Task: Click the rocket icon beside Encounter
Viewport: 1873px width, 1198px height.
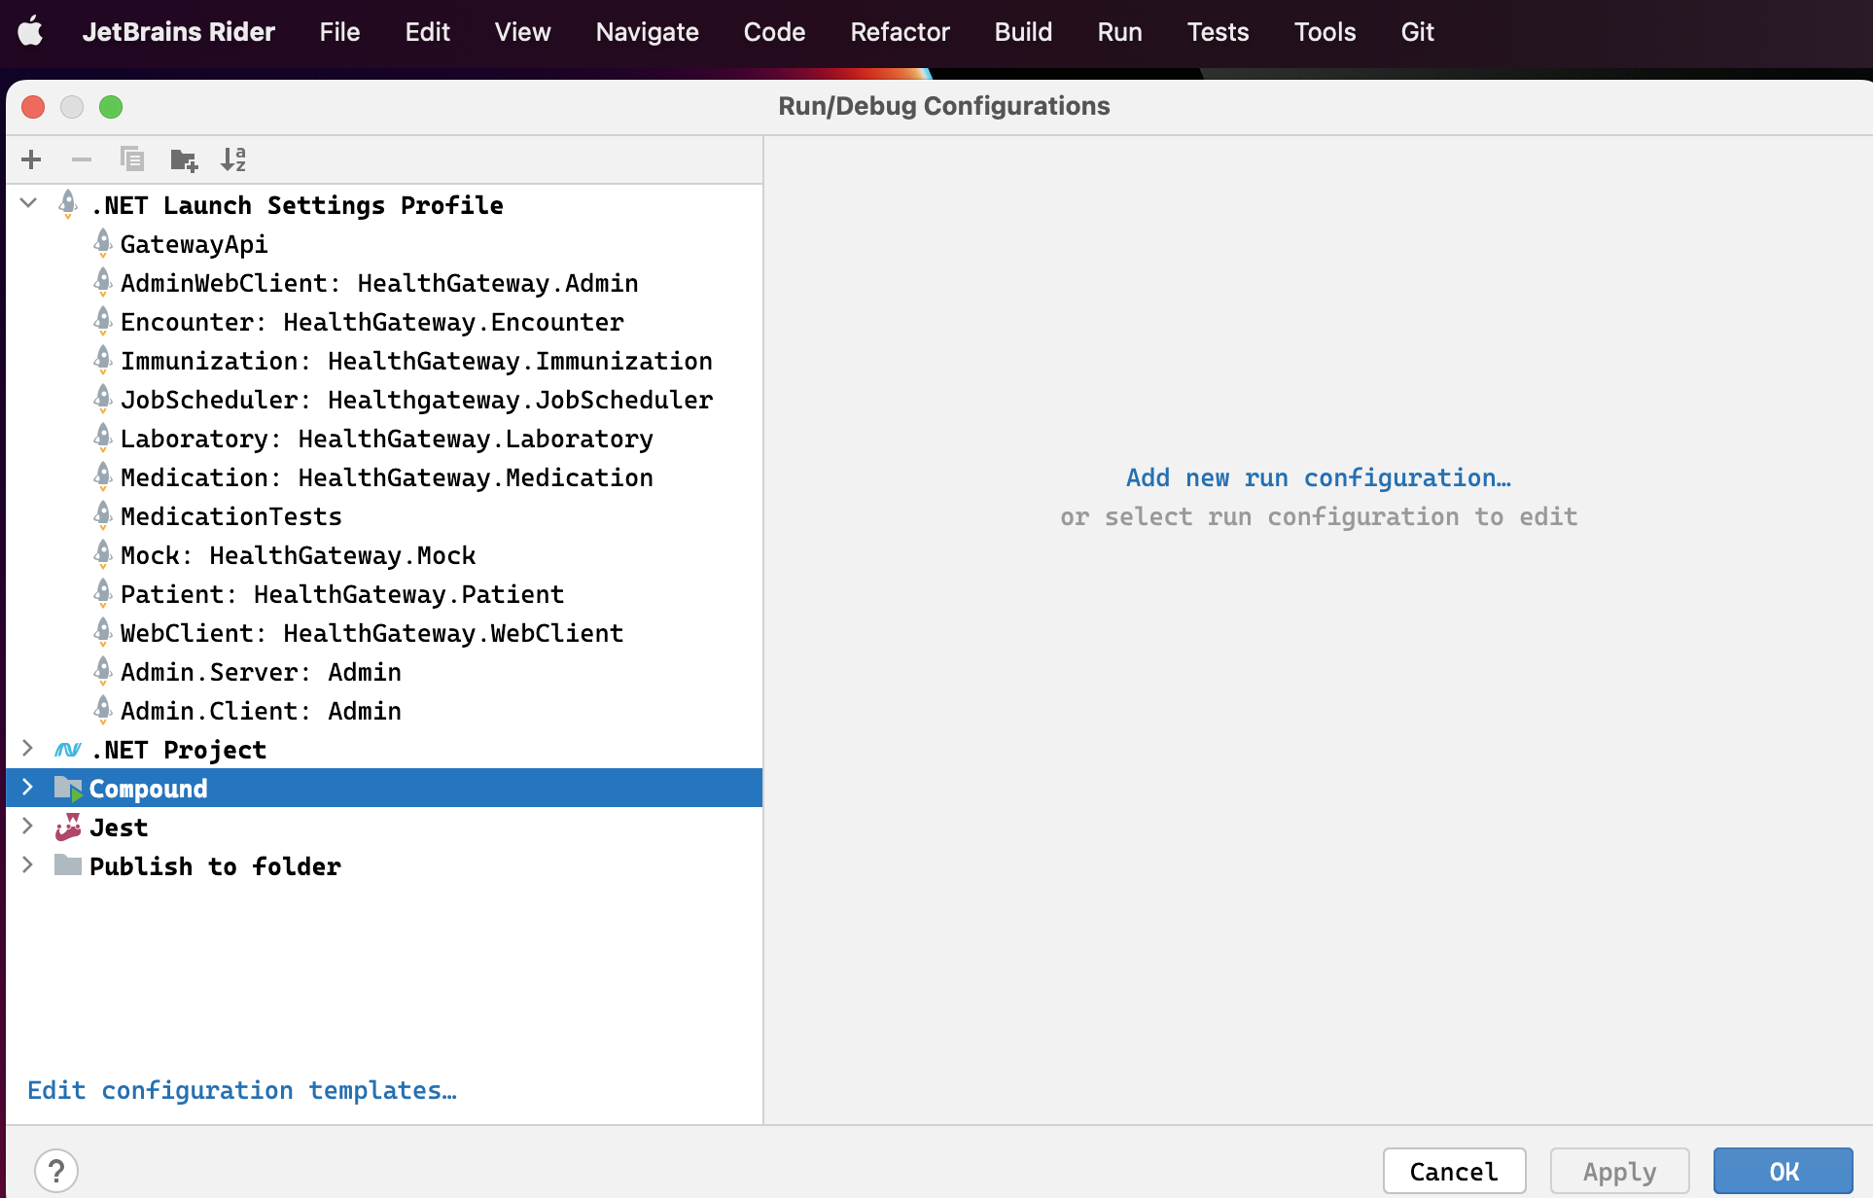Action: click(103, 321)
